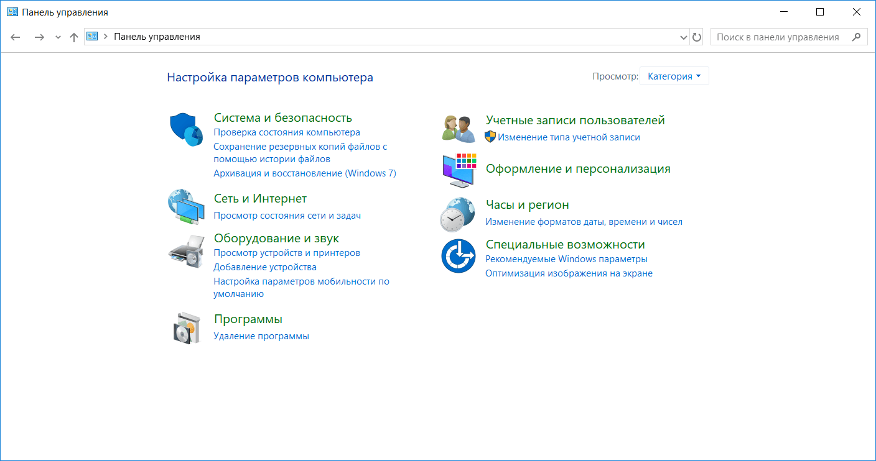Image resolution: width=876 pixels, height=461 pixels.
Task: Open Специальные возможности category
Action: [566, 244]
